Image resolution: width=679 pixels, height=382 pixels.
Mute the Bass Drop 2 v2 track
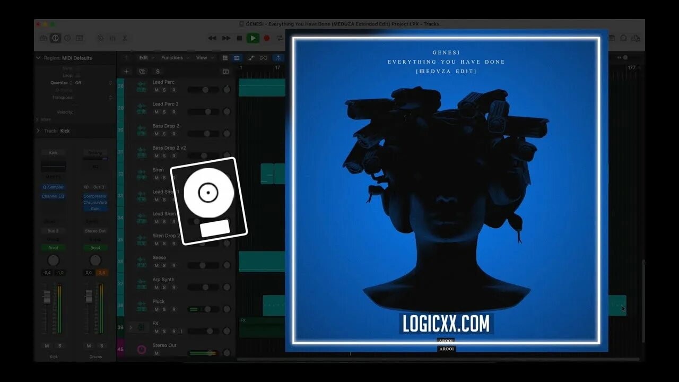pos(156,156)
